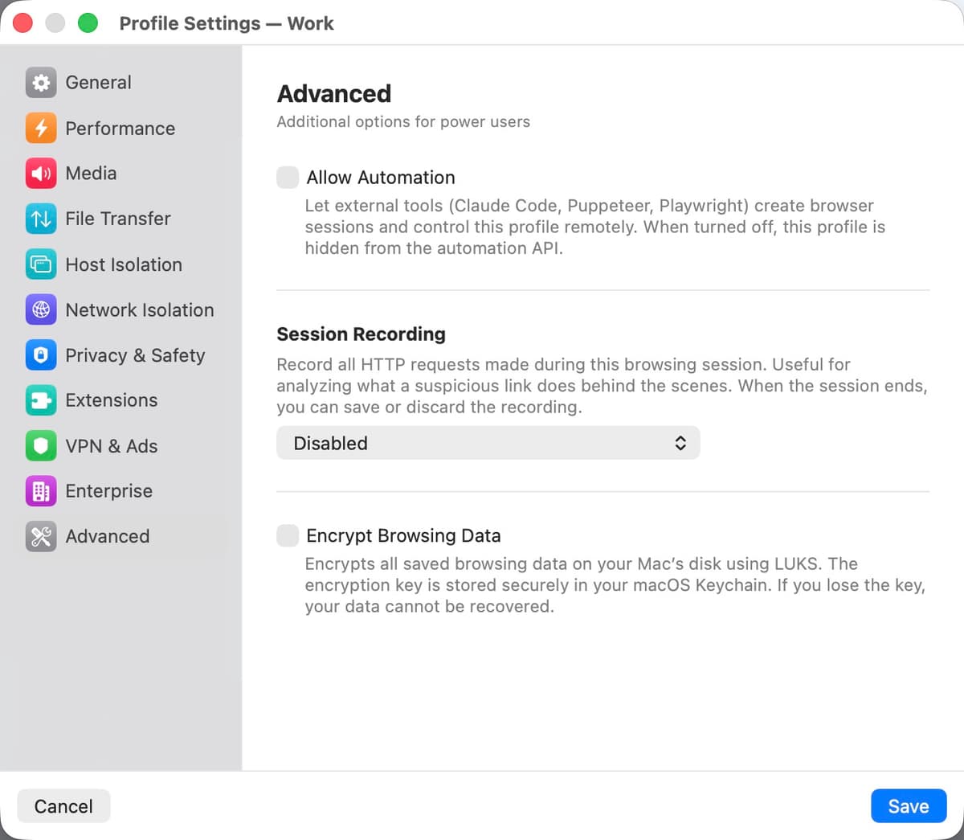Select Host Isolation in sidebar

click(121, 264)
